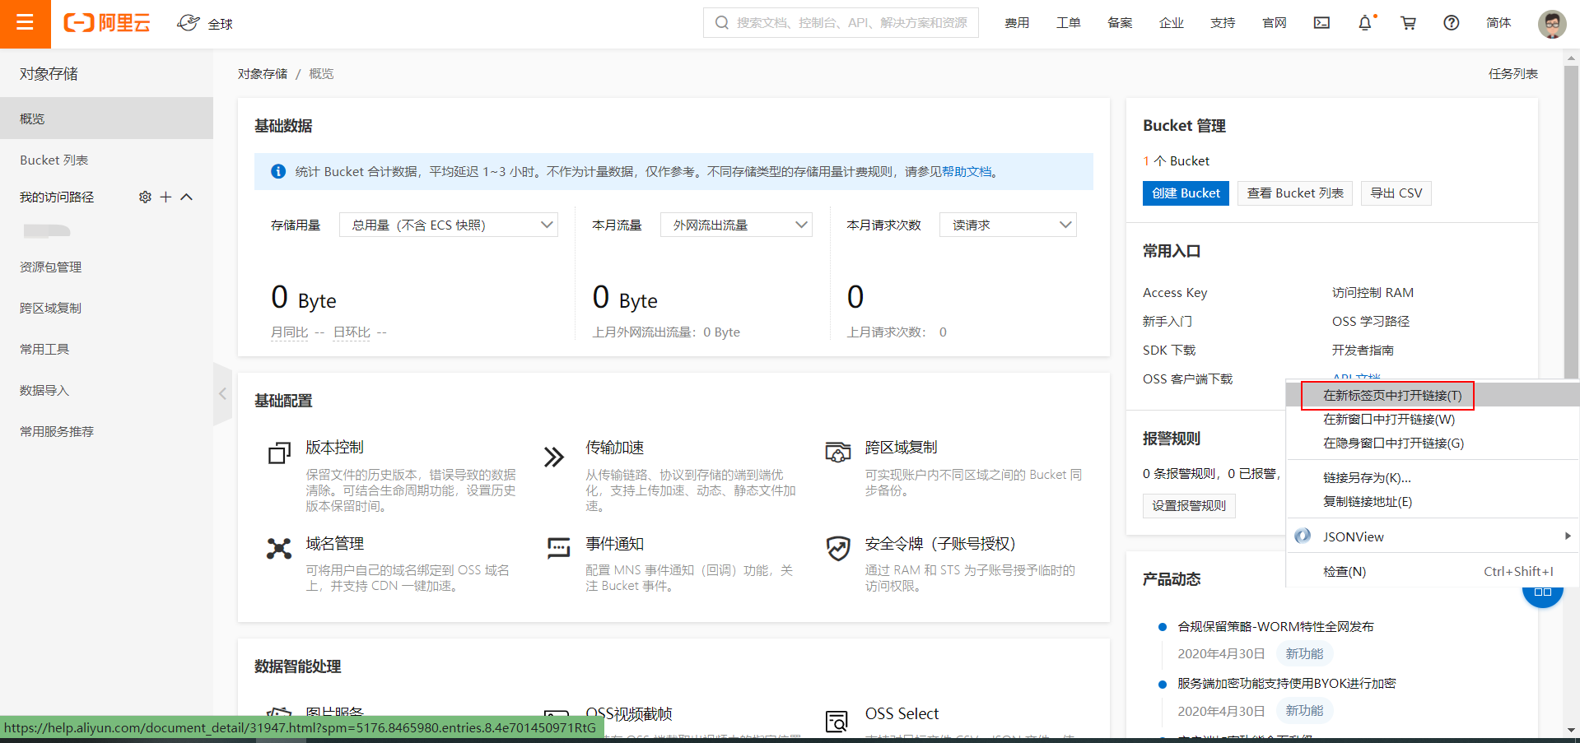This screenshot has height=743, width=1580.
Task: Select 链接另存为 in context menu
Action: coord(1433,478)
